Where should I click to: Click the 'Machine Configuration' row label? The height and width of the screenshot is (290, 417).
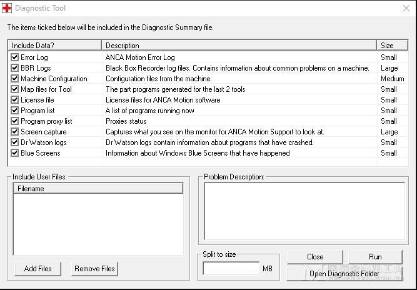pyautogui.click(x=54, y=79)
